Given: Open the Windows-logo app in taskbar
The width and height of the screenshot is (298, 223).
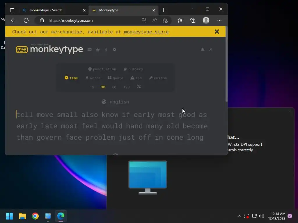Looking at the screenshot, I should 48,216.
